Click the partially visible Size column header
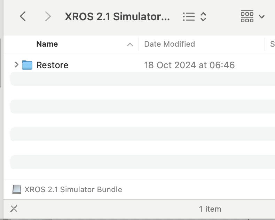The height and width of the screenshot is (220, 275). pyautogui.click(x=272, y=44)
